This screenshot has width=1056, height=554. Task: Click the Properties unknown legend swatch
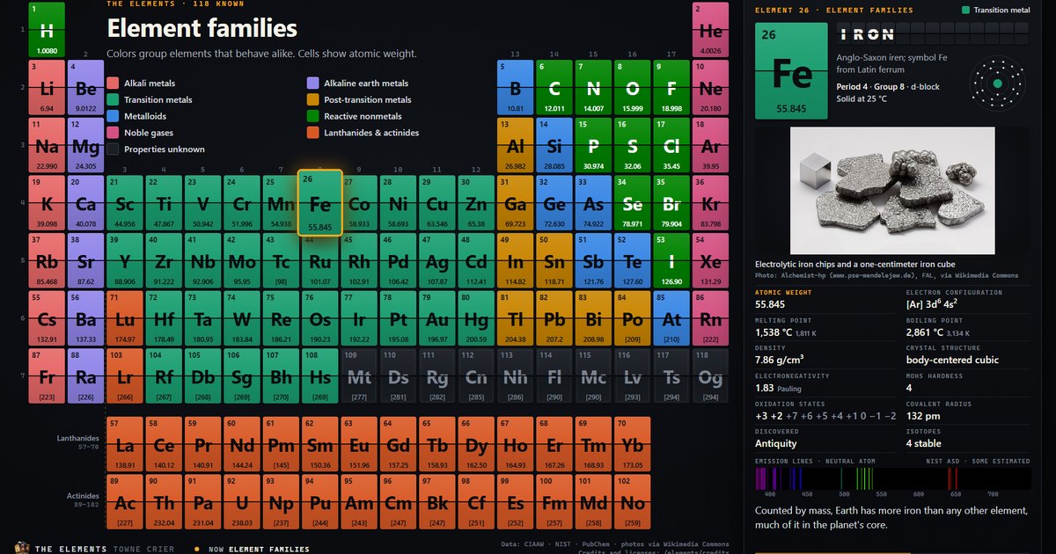(x=113, y=149)
